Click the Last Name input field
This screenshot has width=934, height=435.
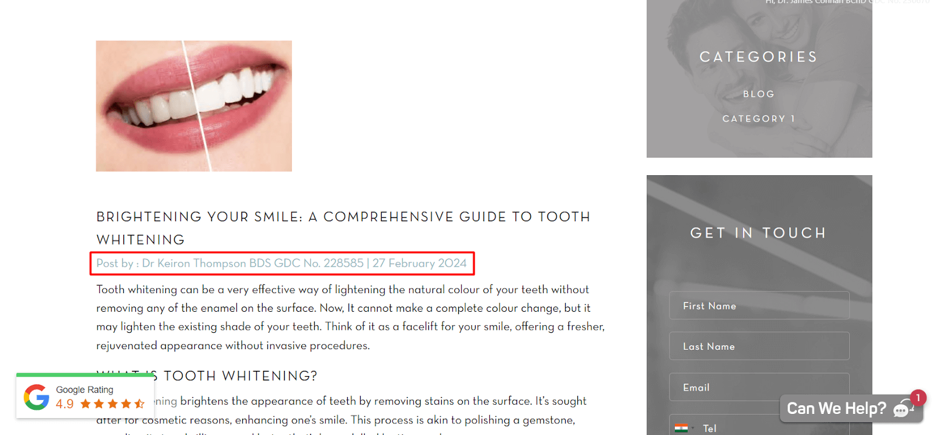[x=759, y=346]
